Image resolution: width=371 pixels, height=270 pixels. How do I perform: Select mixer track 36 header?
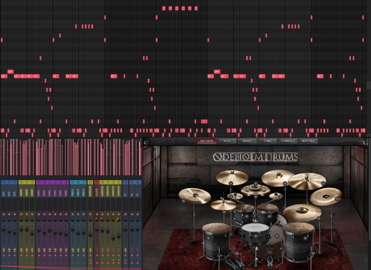[138, 182]
